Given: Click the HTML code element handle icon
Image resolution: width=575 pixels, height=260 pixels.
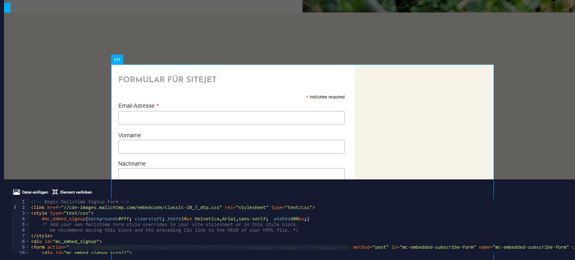Looking at the screenshot, I should [117, 60].
